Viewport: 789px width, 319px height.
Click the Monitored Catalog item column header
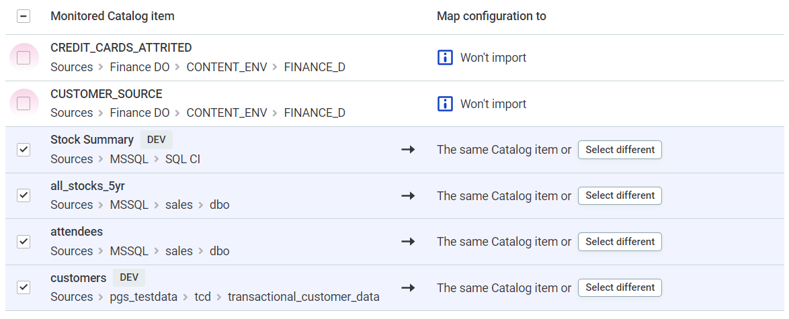point(112,16)
